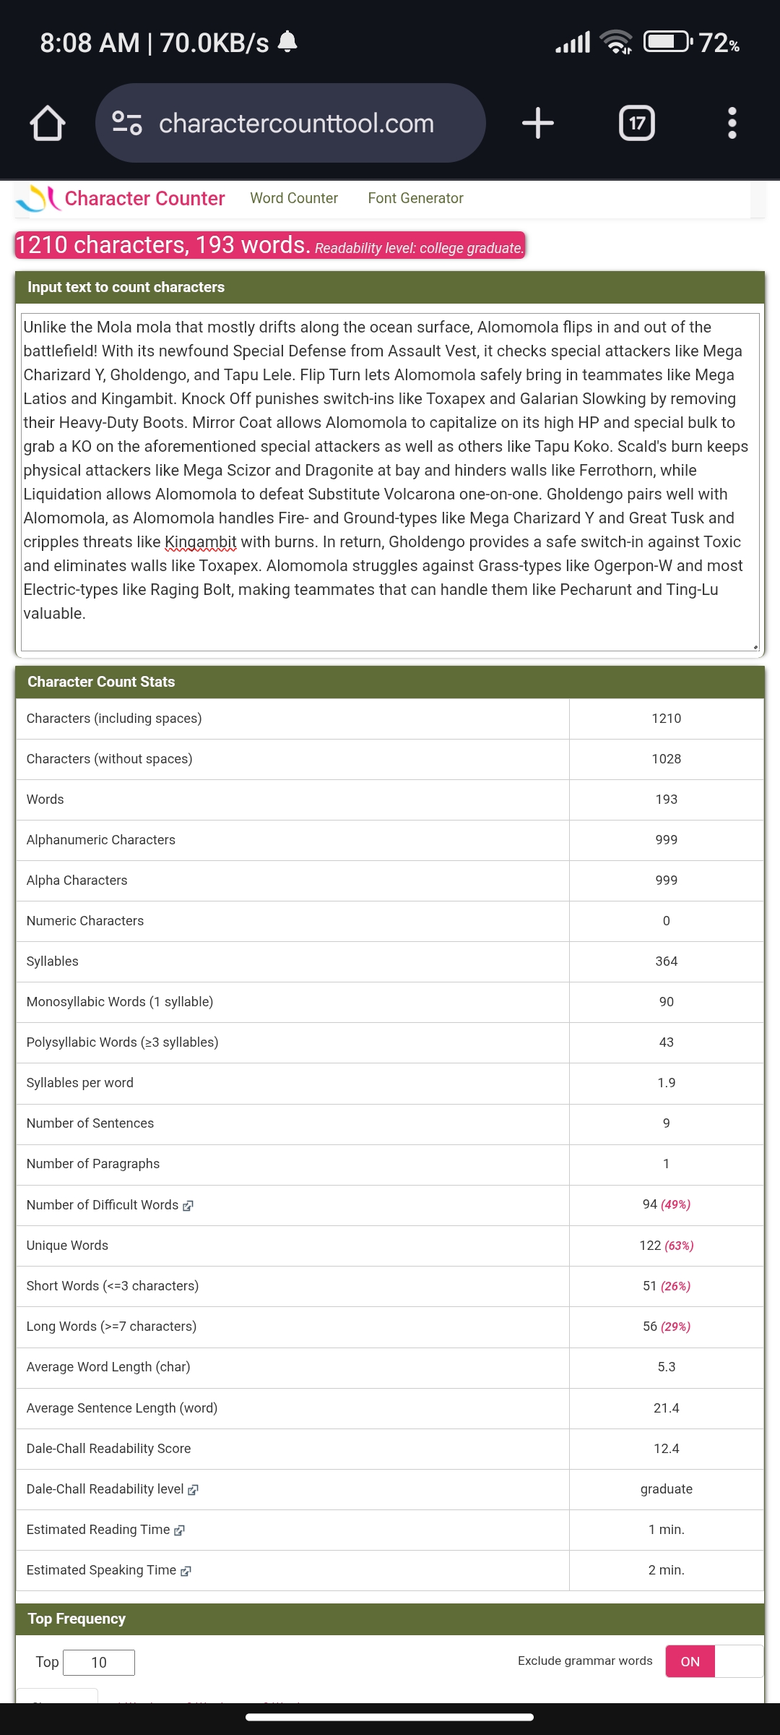Viewport: 780px width, 1735px height.
Task: Toggle Exclude grammar words switch
Action: pos(714,1661)
